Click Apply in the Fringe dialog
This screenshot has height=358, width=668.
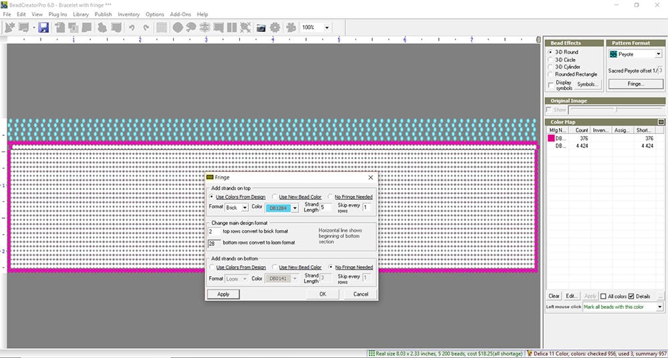[223, 294]
